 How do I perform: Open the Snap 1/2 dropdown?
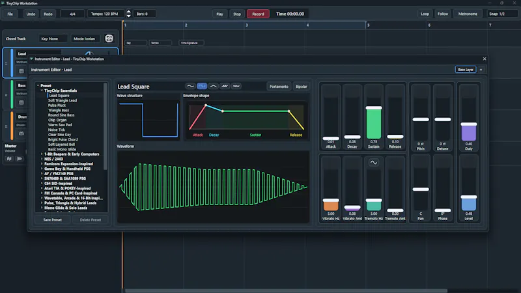coord(502,14)
